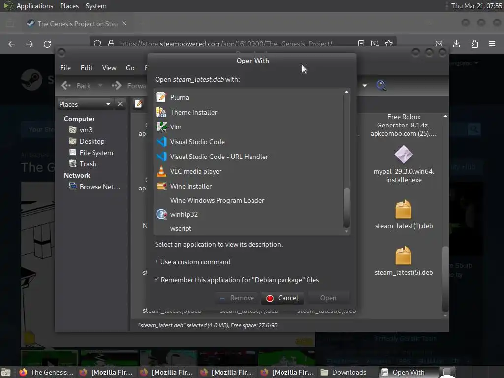Click the Cancel button in Open With
Viewport: 504px width, 378px height.
(283, 298)
